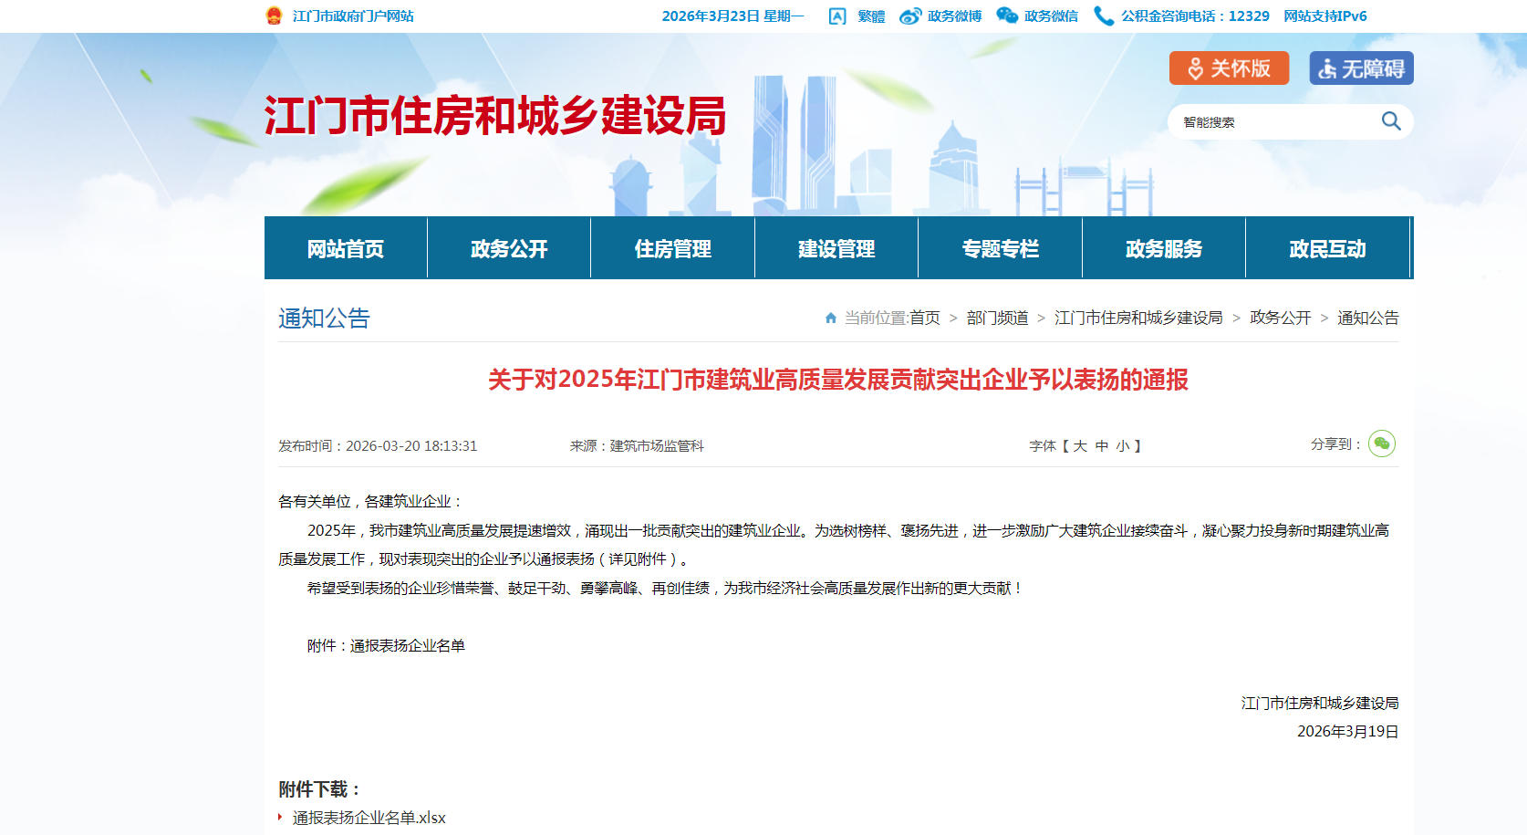Viewport: 1527px width, 835px height.
Task: Click 部门频道 in the breadcrumb
Action: (997, 318)
